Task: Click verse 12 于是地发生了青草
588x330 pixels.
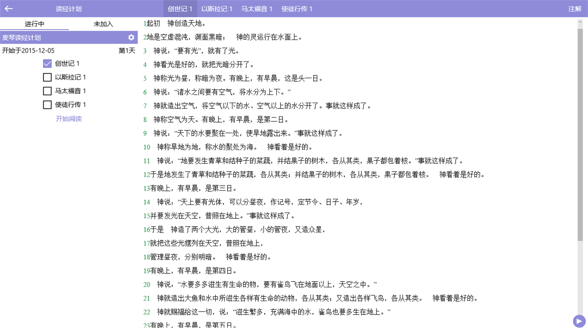Action: (x=314, y=175)
